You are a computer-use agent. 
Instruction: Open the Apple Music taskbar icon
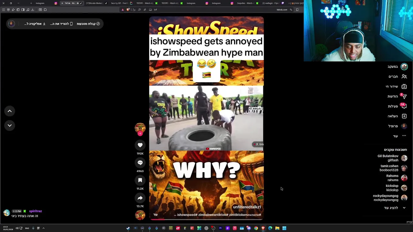235,228
